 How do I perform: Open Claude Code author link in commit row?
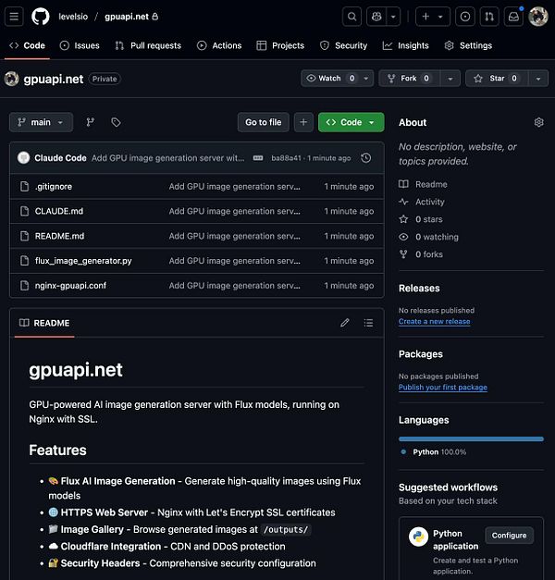point(60,158)
